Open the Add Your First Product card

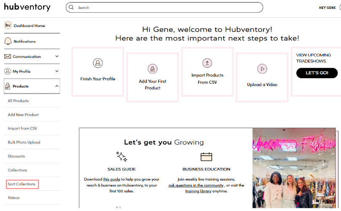click(152, 77)
